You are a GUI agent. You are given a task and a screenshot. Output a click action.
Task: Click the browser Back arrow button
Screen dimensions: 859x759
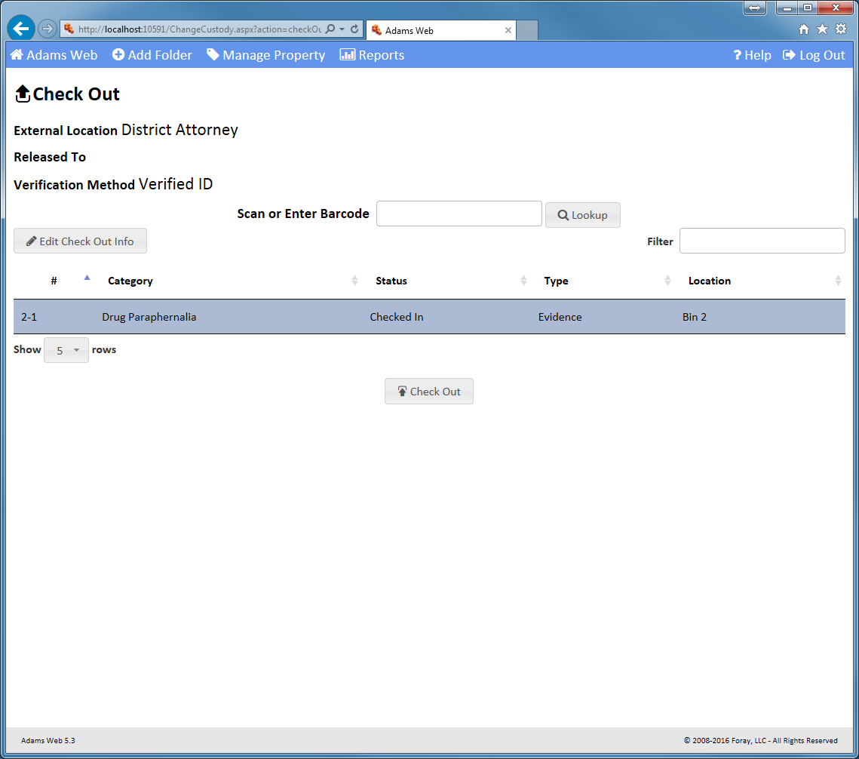[21, 29]
